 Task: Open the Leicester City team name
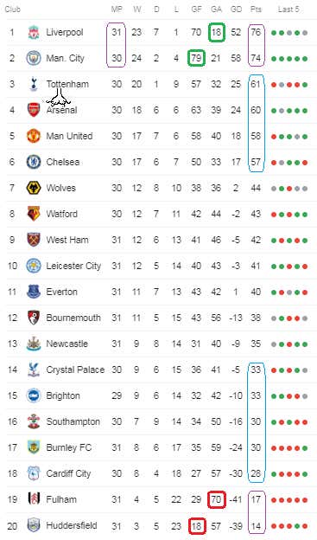click(x=73, y=266)
